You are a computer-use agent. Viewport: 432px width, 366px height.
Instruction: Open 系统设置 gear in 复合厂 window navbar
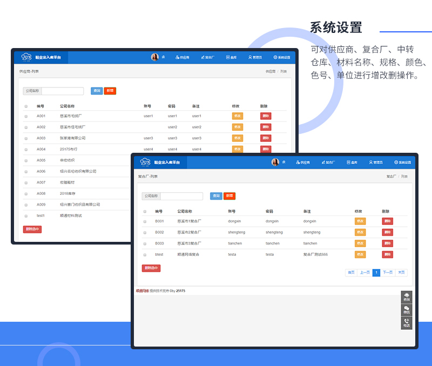pyautogui.click(x=403, y=162)
